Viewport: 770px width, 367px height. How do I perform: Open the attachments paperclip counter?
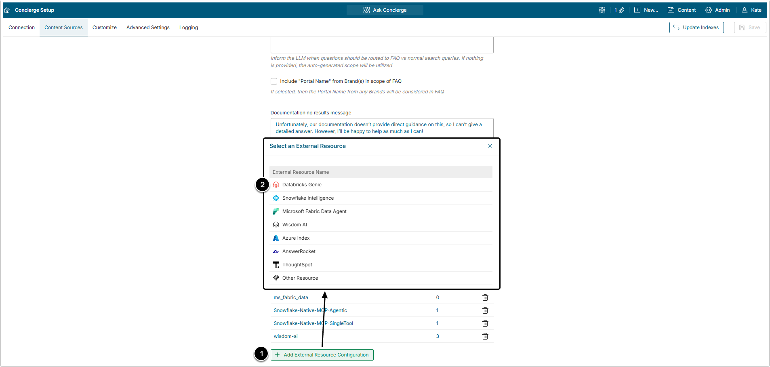(619, 10)
